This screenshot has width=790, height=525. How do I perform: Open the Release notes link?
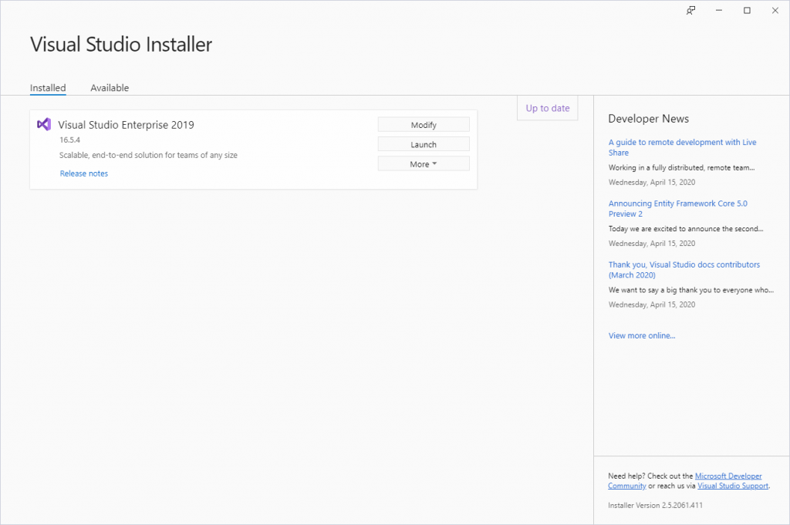[84, 173]
